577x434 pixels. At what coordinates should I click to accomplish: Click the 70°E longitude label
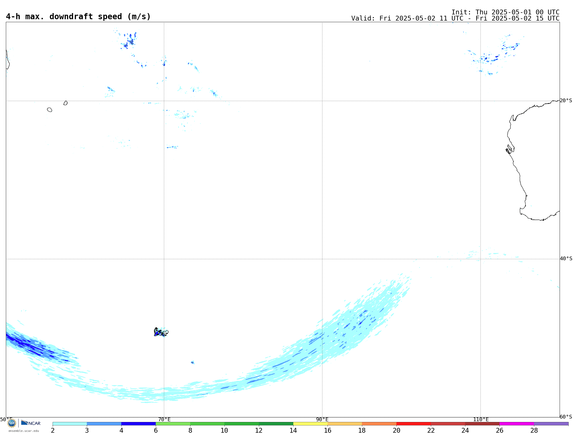164,419
